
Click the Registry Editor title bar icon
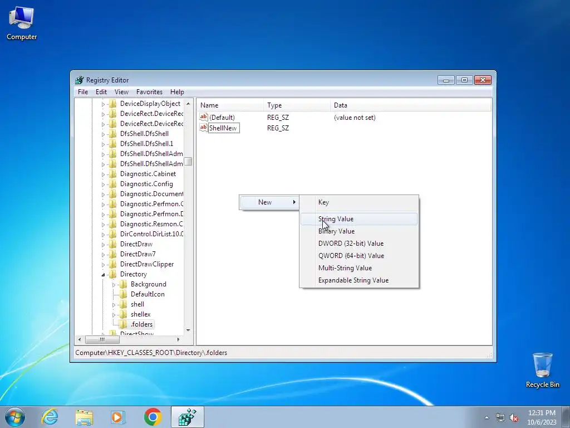pos(79,80)
